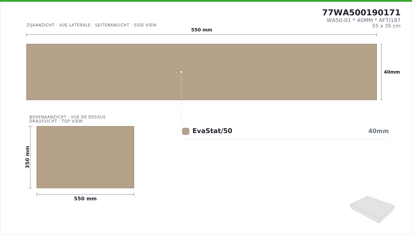Click the BOVENAANZICHT top view heading

(x=67, y=119)
